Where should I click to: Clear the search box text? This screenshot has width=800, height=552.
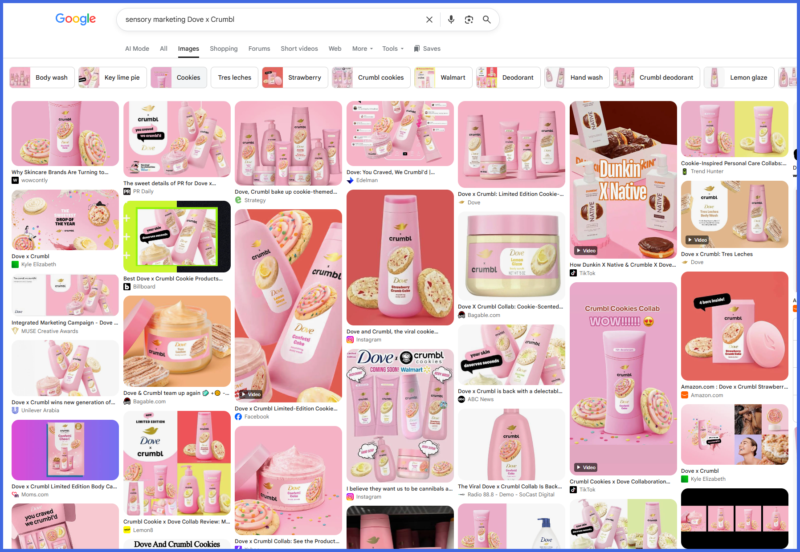click(x=429, y=20)
